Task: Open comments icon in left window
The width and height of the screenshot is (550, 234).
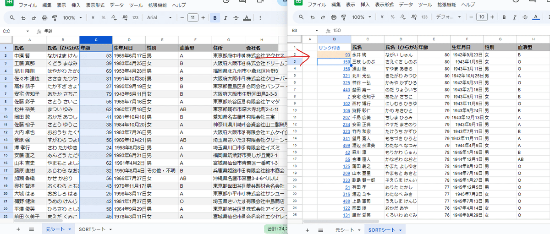Action: tap(243, 2)
